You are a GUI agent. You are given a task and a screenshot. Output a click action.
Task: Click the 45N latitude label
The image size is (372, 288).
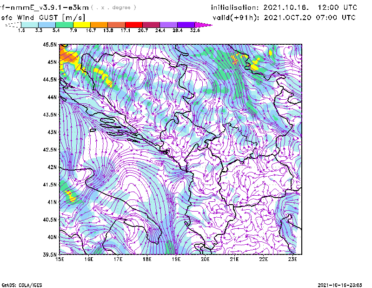pos(52,62)
